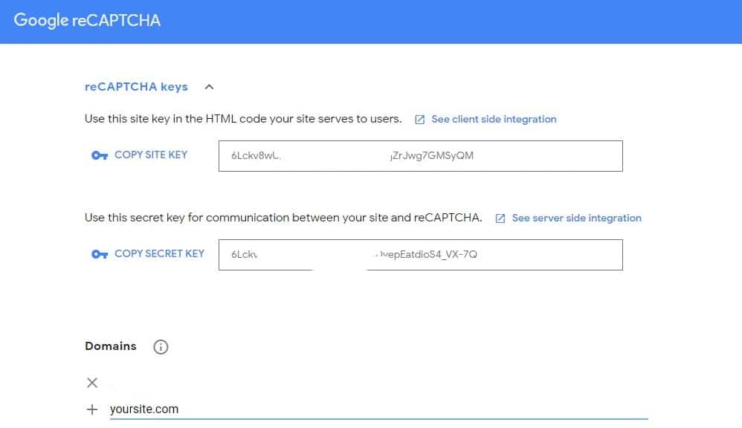Click the site key usage instruction text

[x=243, y=119]
